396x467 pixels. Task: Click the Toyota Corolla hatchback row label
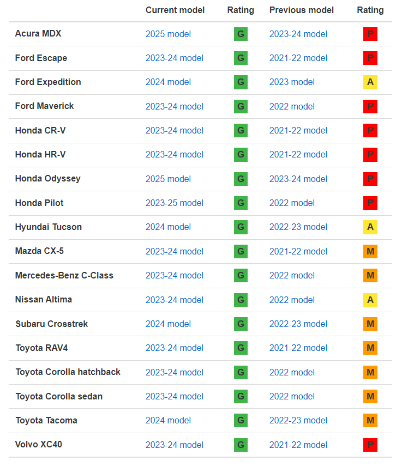(x=68, y=372)
